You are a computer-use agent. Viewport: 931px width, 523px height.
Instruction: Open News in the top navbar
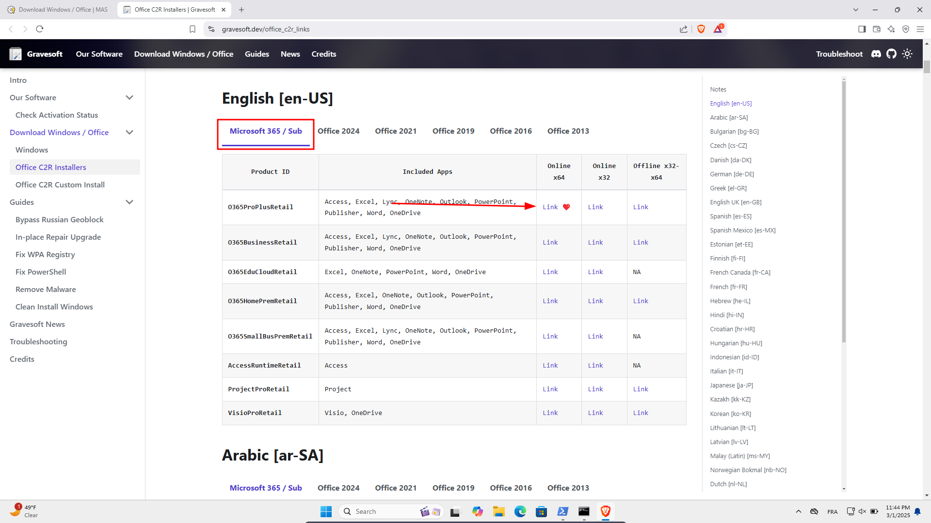point(290,54)
